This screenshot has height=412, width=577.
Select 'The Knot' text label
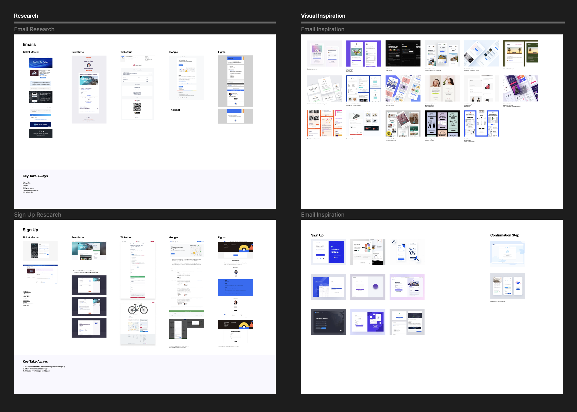click(174, 110)
